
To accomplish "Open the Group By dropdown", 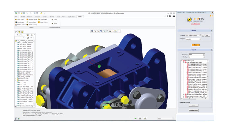I will [204, 55].
